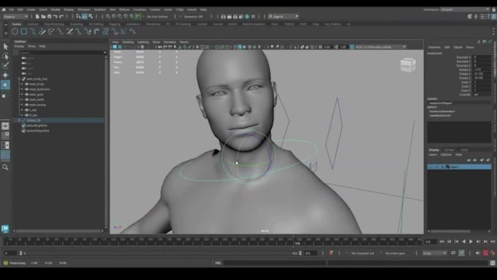The height and width of the screenshot is (280, 497).
Task: Click the character set key icon
Action: pos(331,253)
